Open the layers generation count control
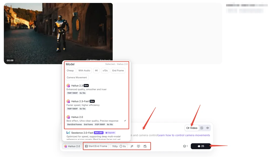 coord(185,146)
